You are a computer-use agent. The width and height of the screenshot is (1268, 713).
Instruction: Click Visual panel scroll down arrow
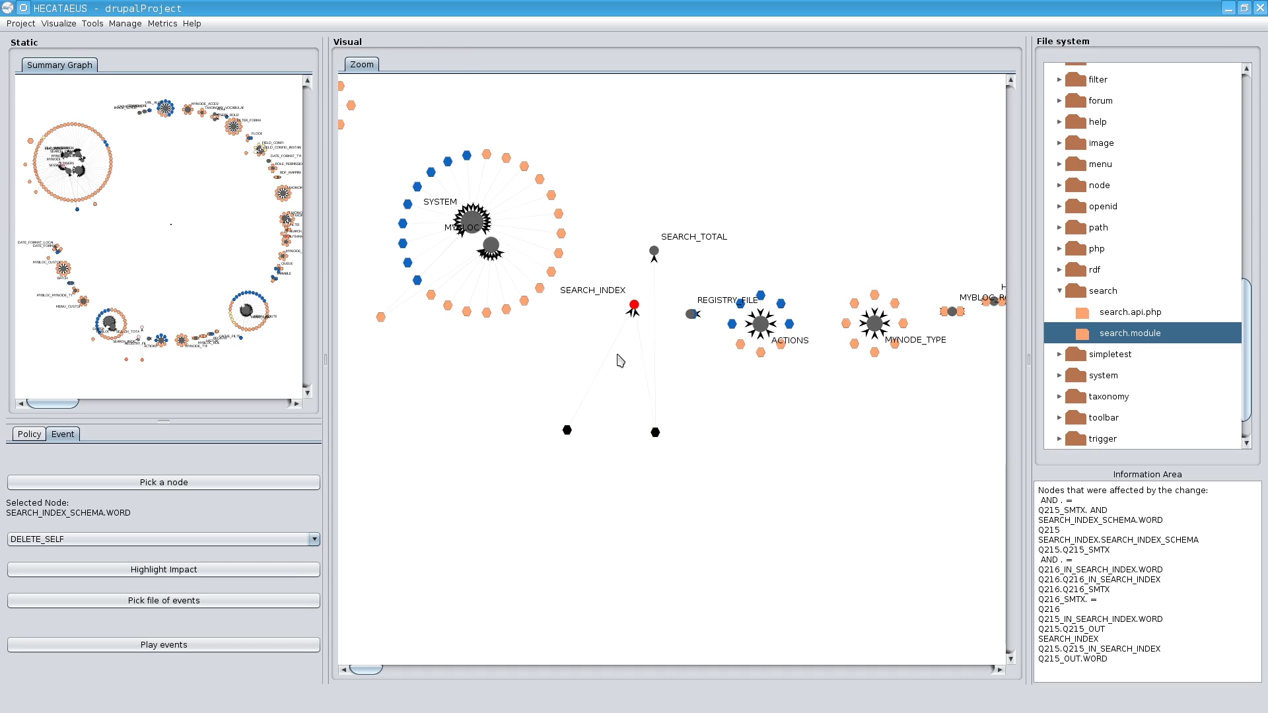pos(1010,659)
